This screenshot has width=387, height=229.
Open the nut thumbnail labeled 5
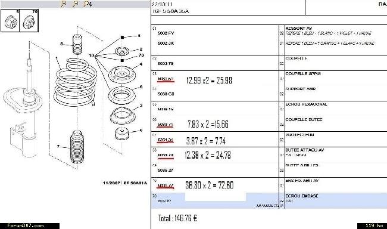coord(10,21)
